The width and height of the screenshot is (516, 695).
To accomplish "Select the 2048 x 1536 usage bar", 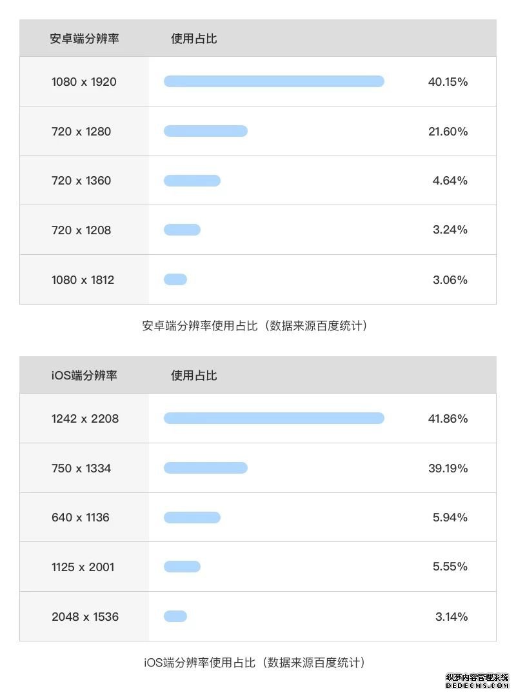I will 175,616.
